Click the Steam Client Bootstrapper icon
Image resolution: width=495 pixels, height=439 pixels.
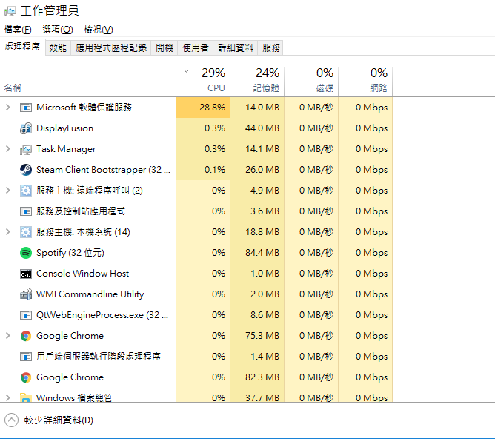click(x=26, y=170)
